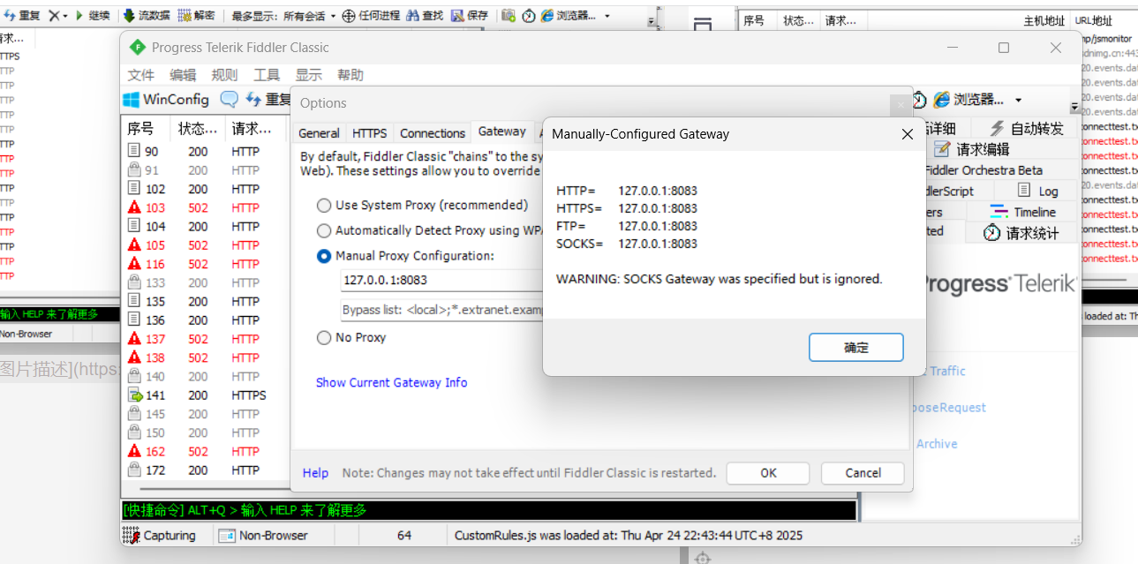
Task: Open the X remove dropdown arrow in background toolbar
Action: 66,16
